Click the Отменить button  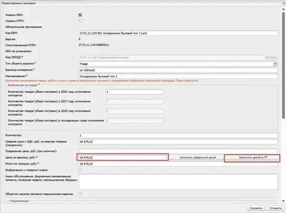click(275, 208)
